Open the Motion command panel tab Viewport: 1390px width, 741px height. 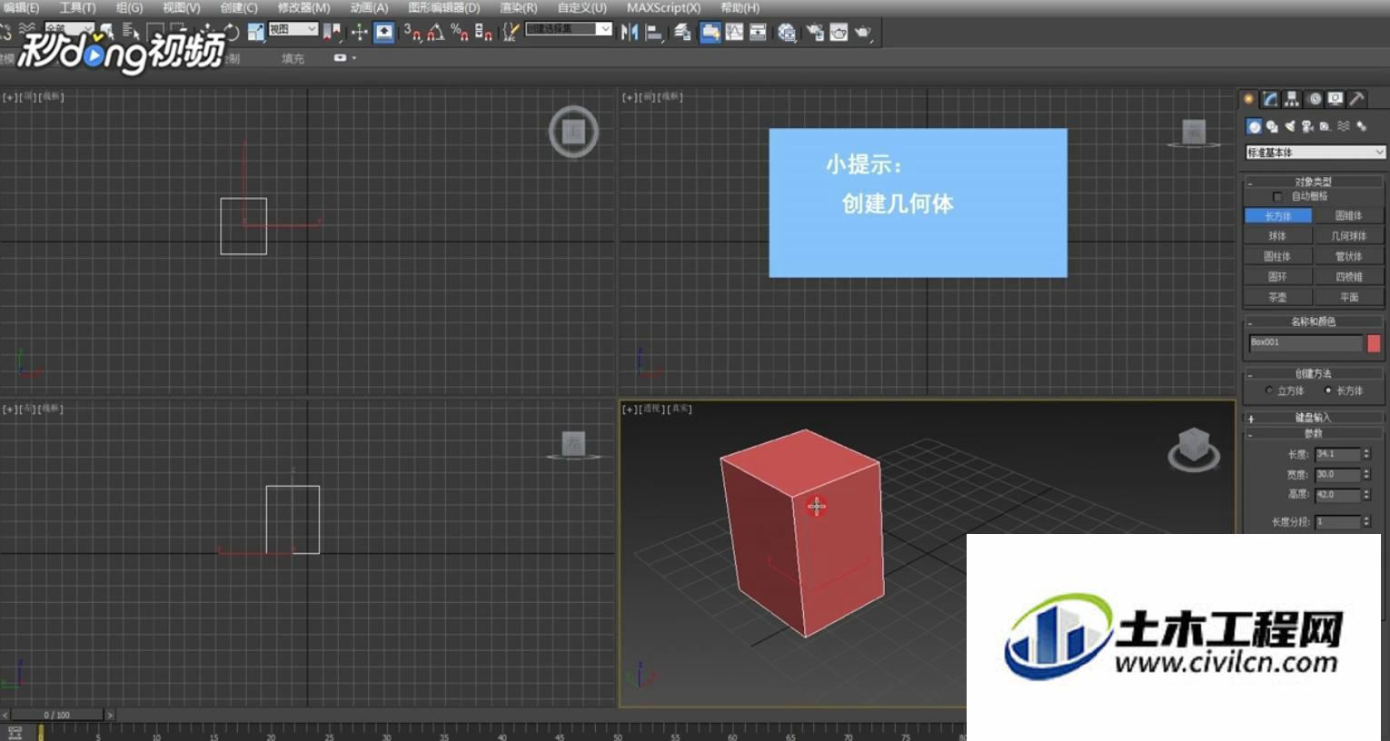(1314, 99)
